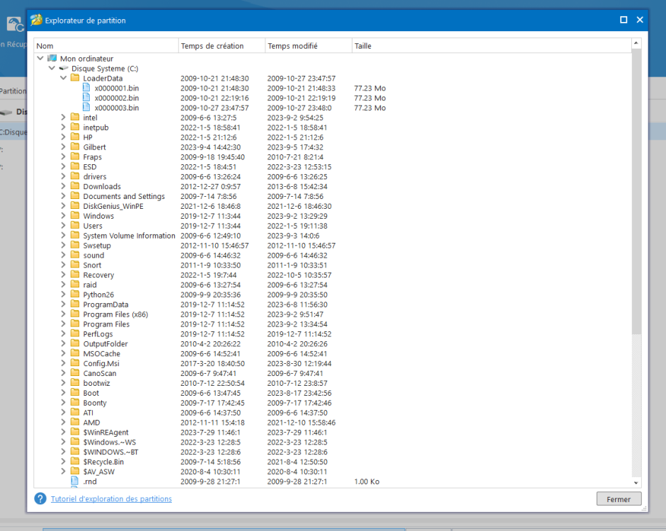Click the x0000001.bin file icon

[87, 88]
